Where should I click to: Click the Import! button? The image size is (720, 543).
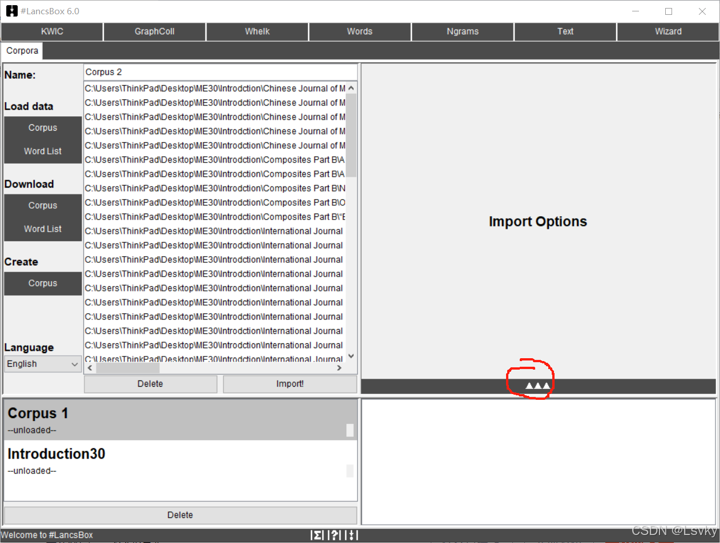pos(290,384)
